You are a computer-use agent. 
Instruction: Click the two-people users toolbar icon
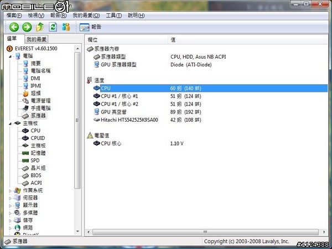66,27
